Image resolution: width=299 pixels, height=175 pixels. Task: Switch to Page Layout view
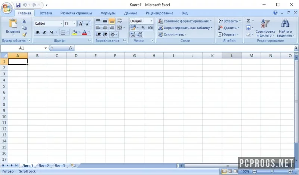[230, 171]
